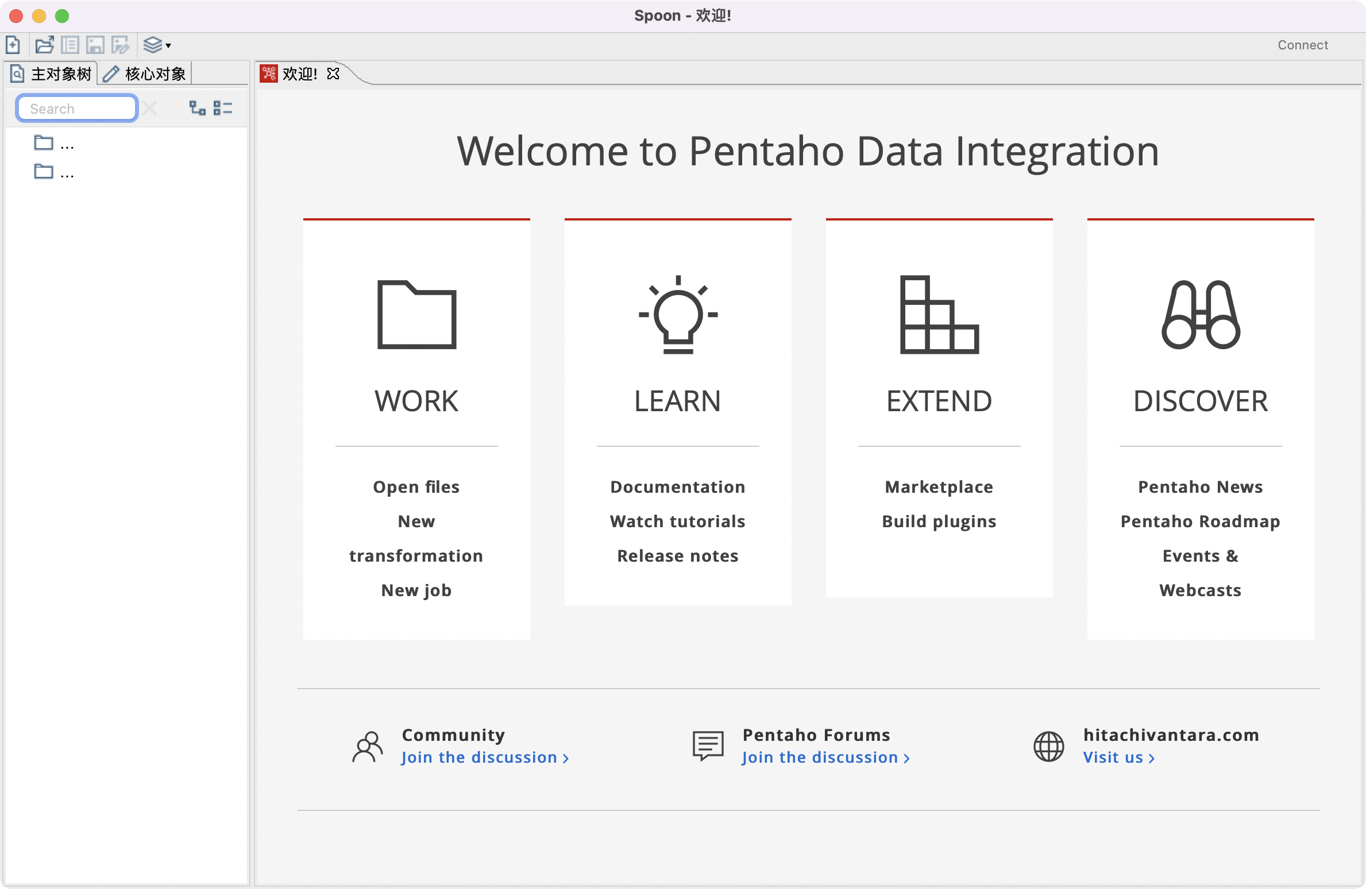
Task: Click the LEARN lightbulb icon
Action: coord(678,315)
